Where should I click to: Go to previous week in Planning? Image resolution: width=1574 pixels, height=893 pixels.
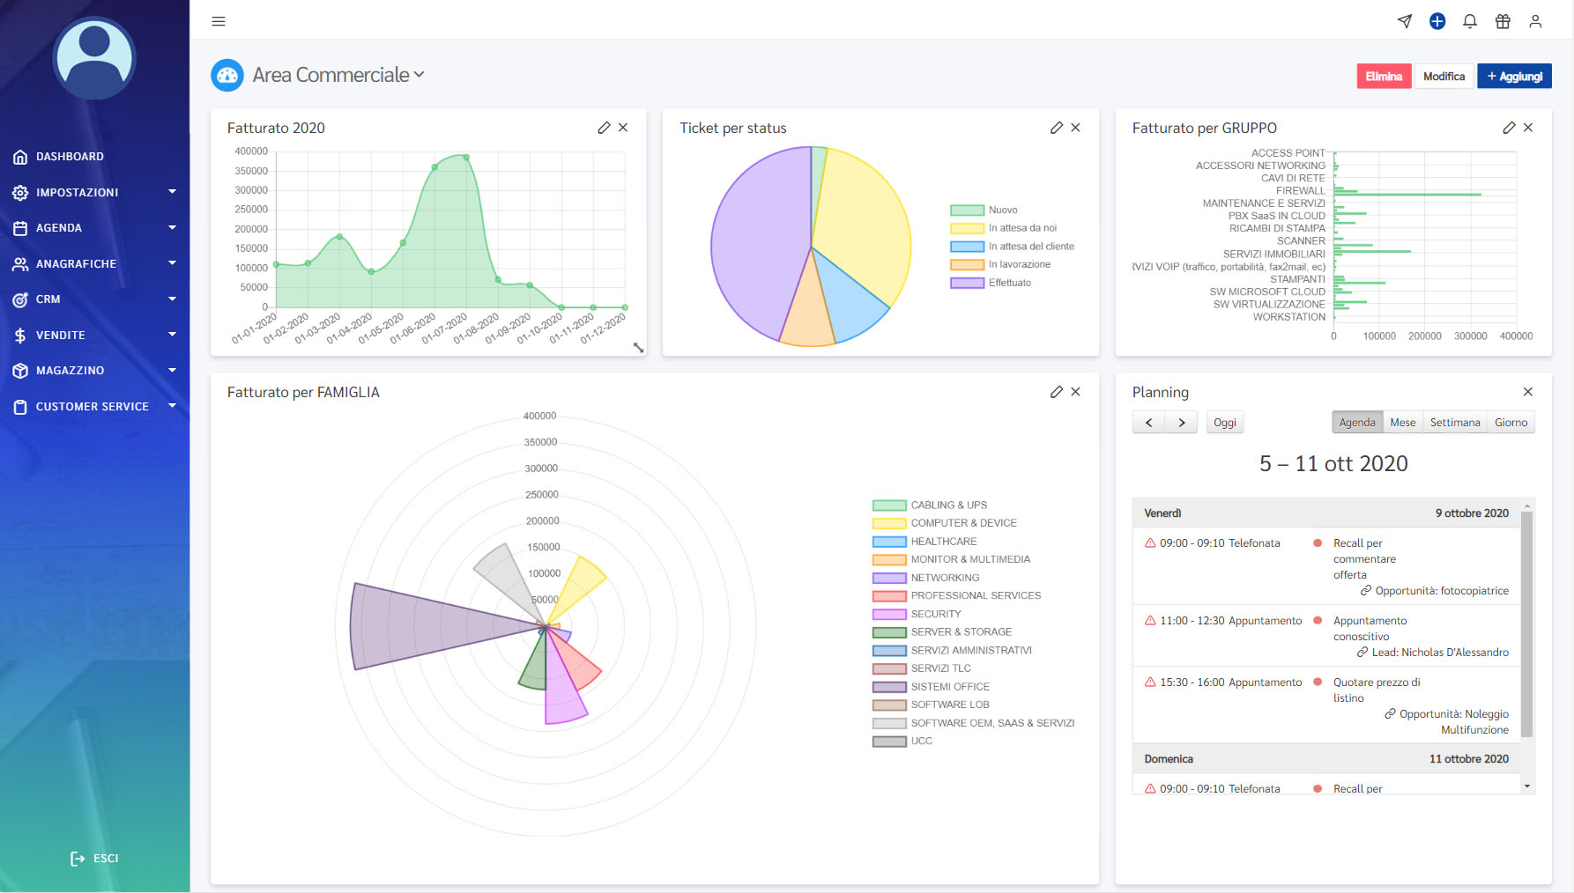[1148, 423]
